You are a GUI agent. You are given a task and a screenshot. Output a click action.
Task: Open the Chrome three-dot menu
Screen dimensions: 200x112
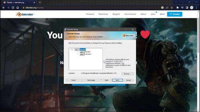[197, 7]
